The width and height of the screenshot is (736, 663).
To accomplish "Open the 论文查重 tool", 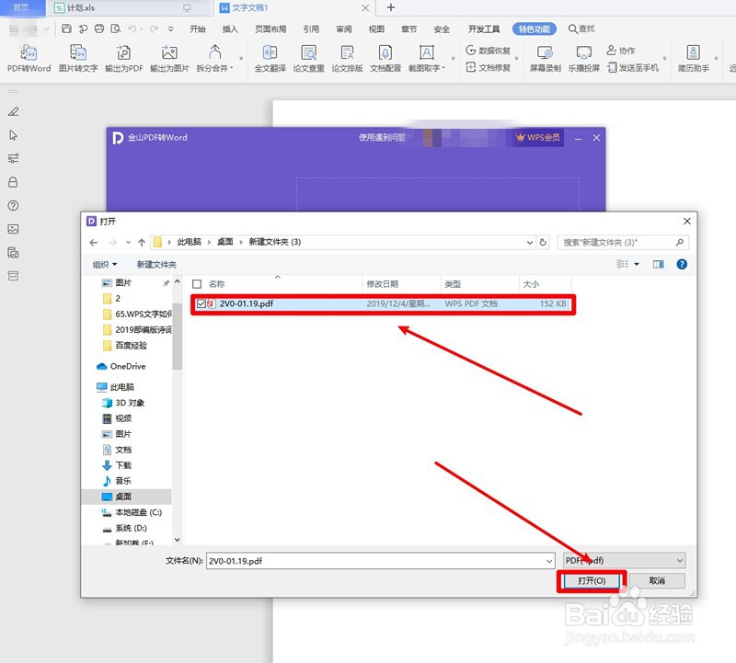I will [x=308, y=58].
